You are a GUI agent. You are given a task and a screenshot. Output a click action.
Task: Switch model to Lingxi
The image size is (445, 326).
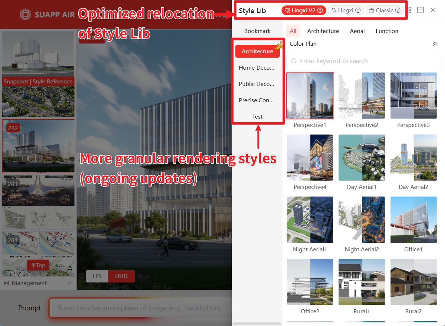(x=345, y=11)
